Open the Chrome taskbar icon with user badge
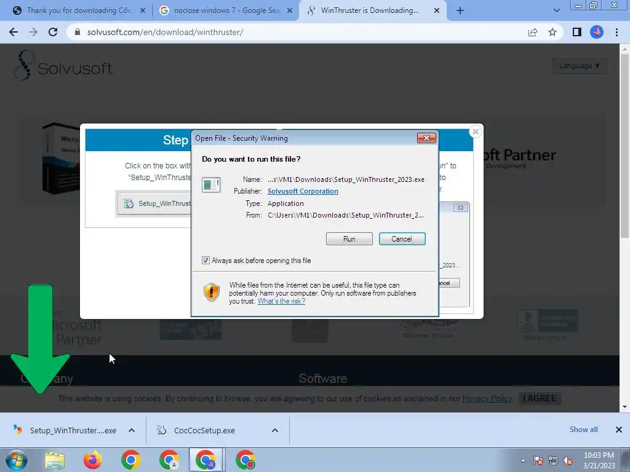Screen dimensions: 630x472 [x=169, y=460]
